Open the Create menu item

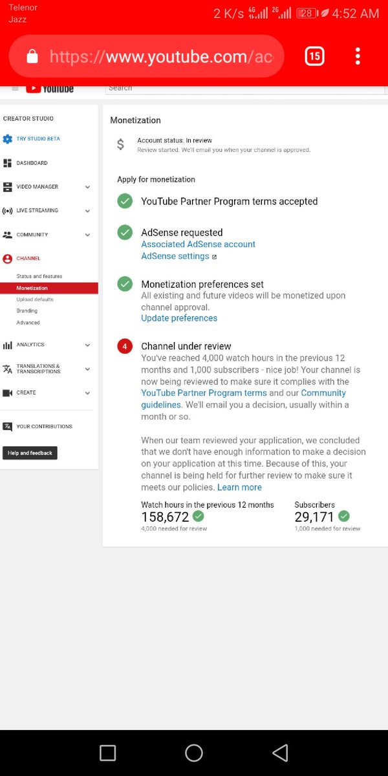pos(27,393)
